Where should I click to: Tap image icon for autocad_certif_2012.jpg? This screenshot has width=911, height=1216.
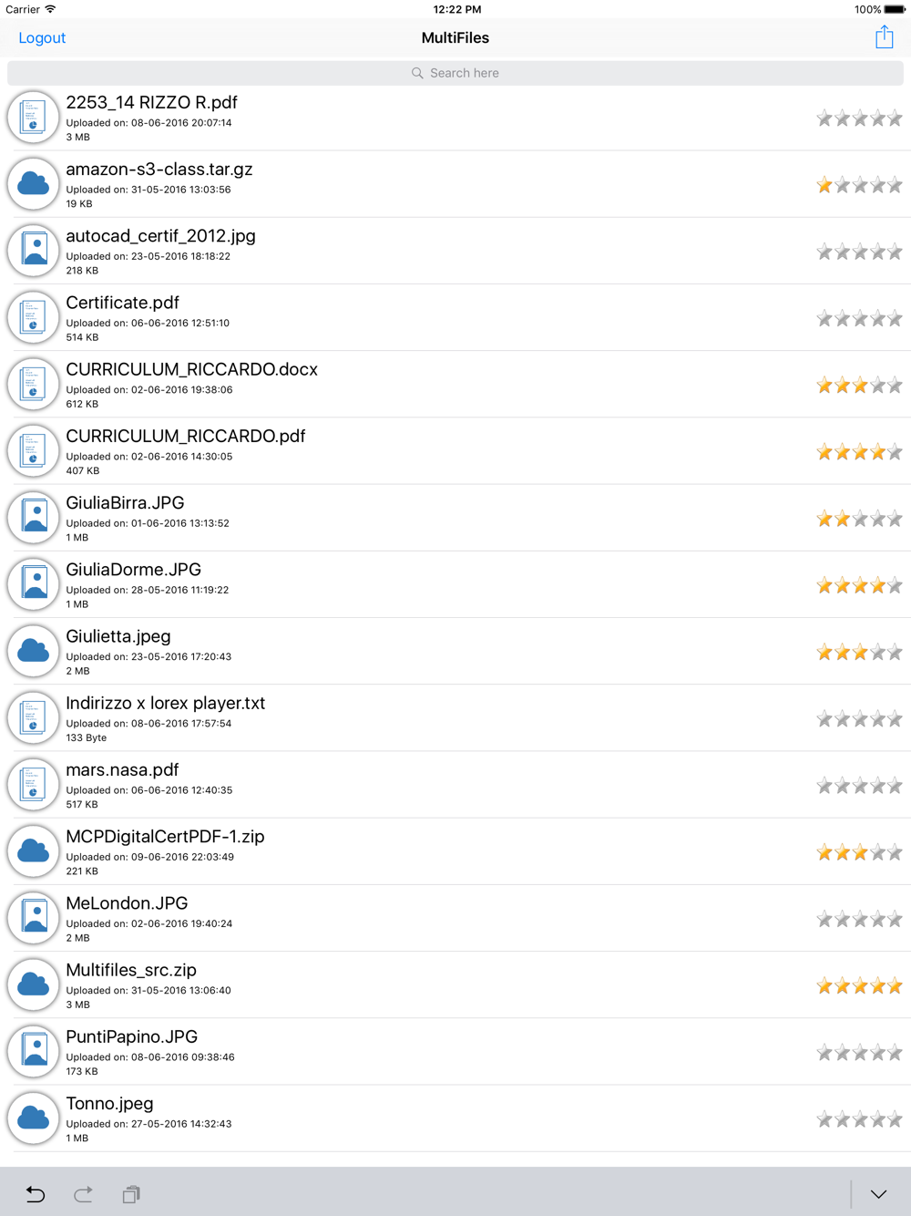34,251
